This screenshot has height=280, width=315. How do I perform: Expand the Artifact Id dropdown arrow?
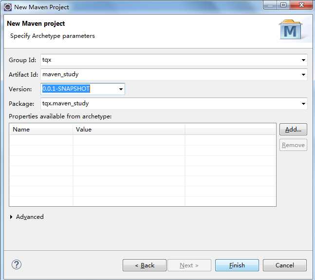point(303,75)
